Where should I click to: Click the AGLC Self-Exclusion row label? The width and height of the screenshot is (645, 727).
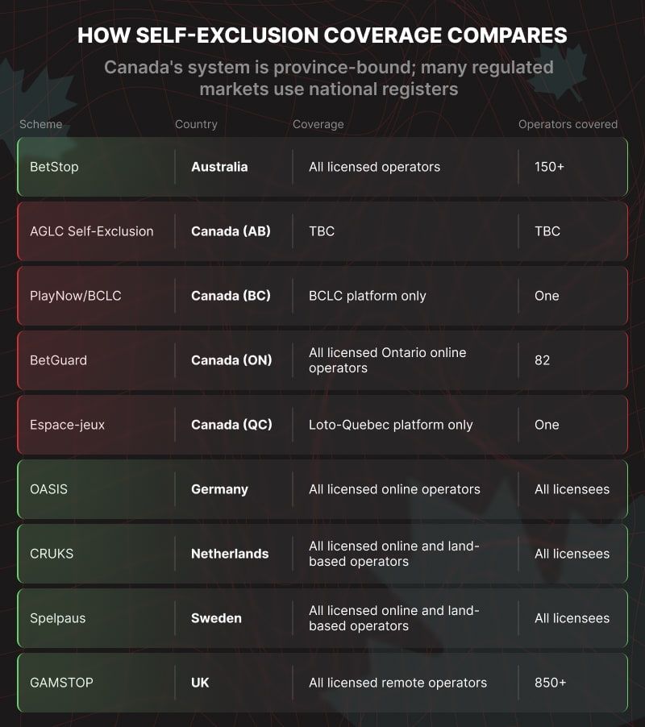tap(91, 231)
